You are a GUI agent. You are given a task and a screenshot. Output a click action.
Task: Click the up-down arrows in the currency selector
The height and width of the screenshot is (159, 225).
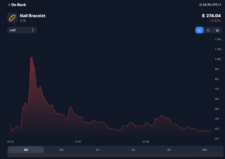[33, 30]
